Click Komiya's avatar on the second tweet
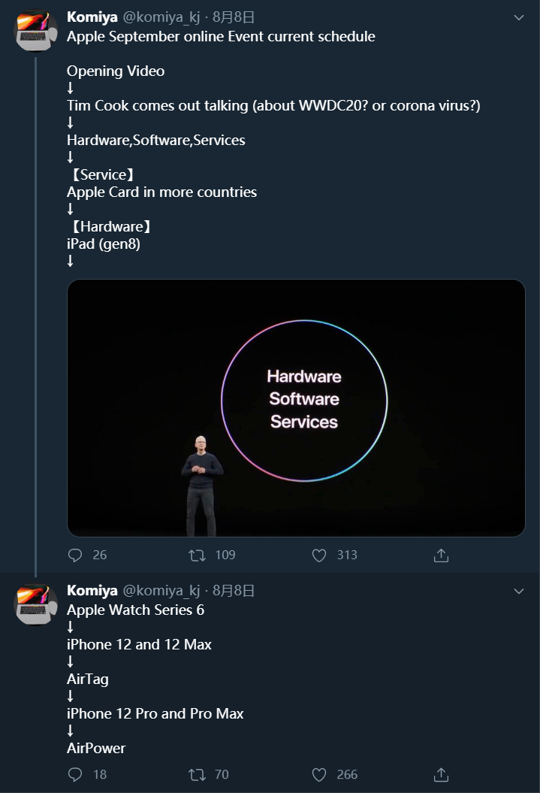This screenshot has height=793, width=540. pyautogui.click(x=36, y=605)
